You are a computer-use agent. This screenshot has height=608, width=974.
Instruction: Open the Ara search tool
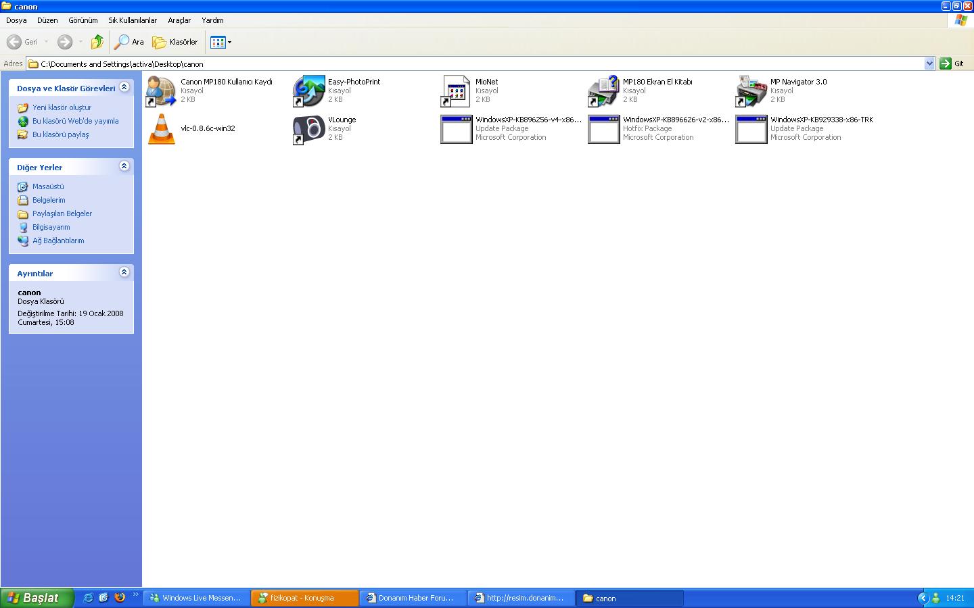(129, 42)
